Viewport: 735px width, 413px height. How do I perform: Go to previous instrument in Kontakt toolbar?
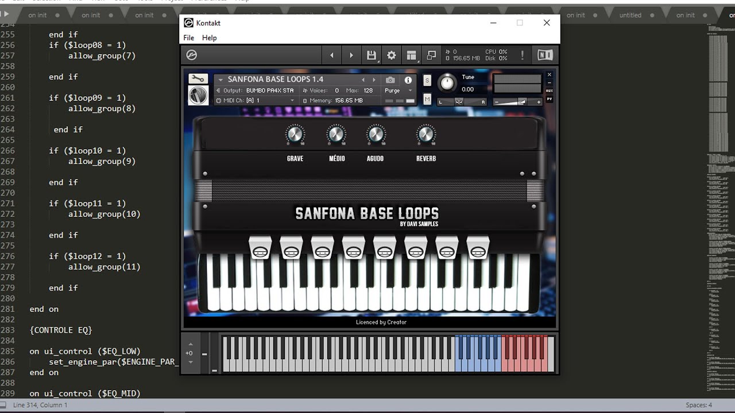click(331, 55)
